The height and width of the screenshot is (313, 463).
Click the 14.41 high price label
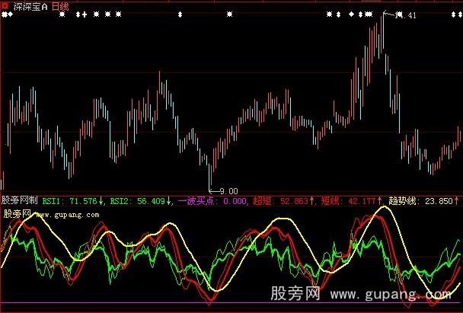click(406, 15)
